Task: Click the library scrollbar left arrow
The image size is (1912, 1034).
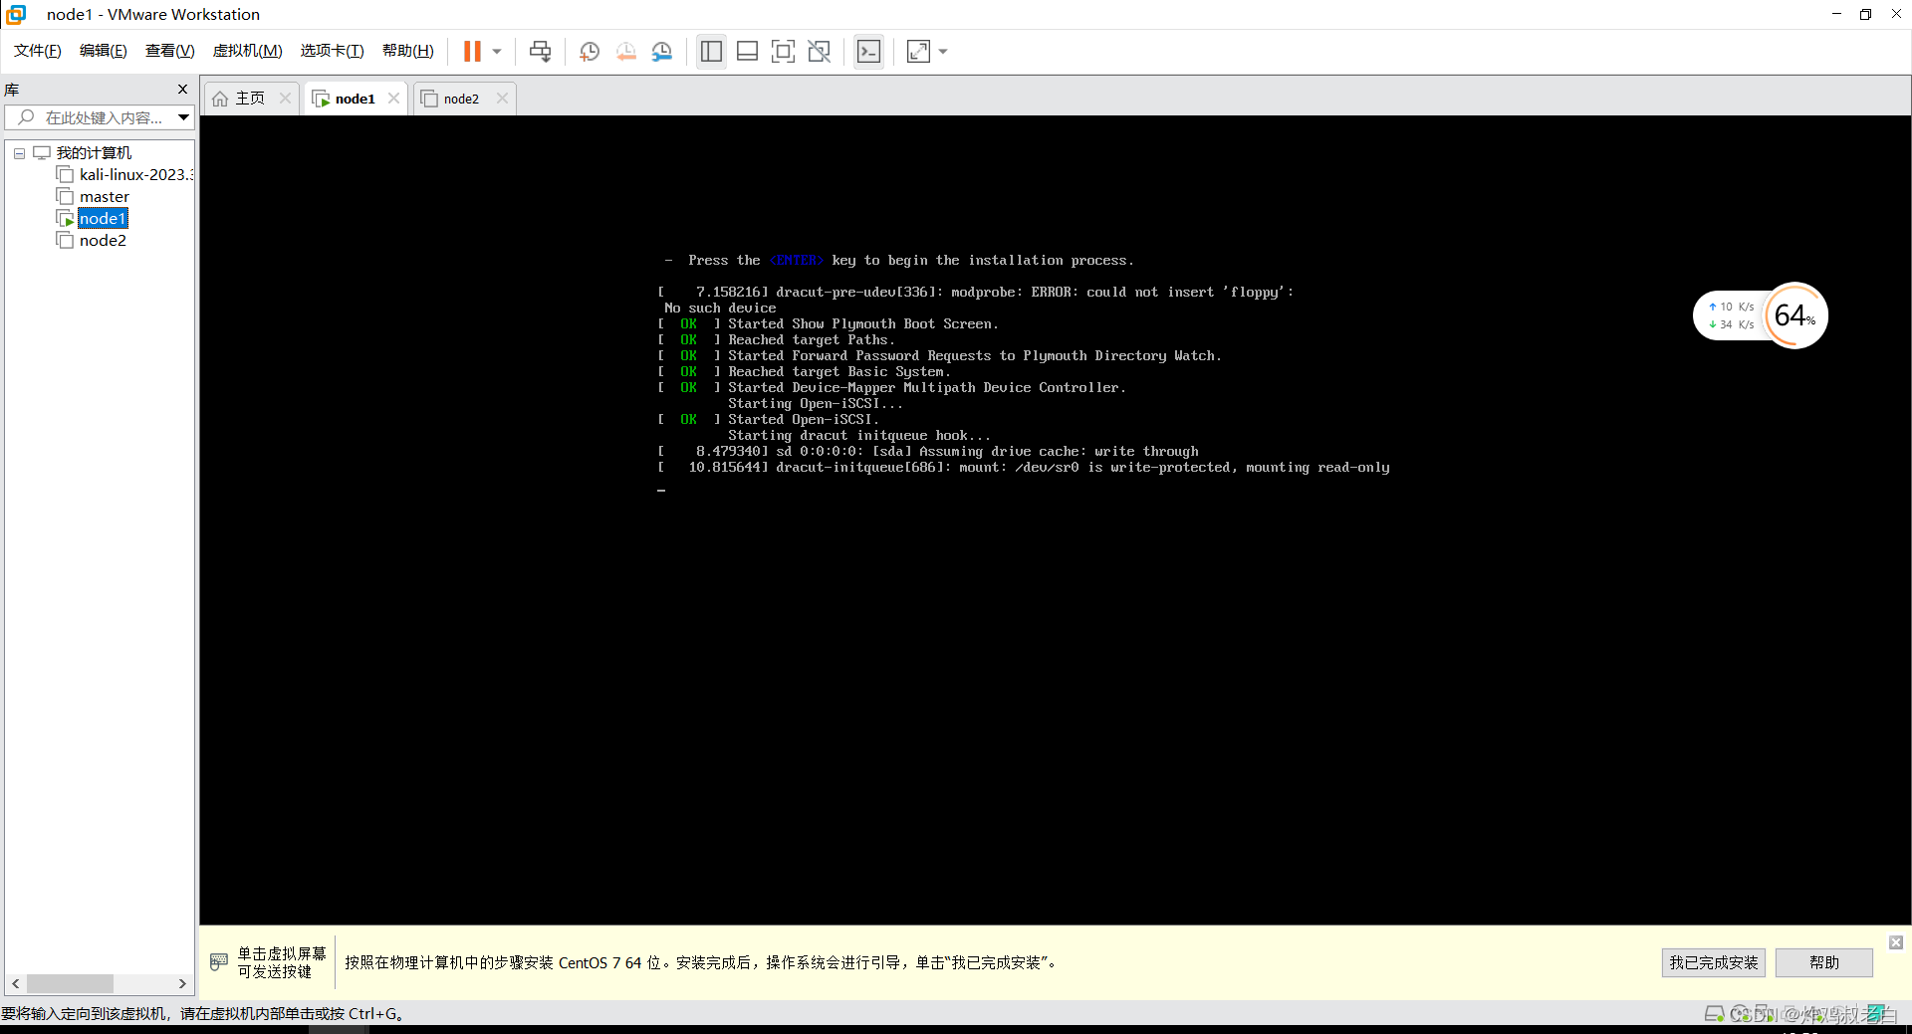Action: click(x=15, y=983)
